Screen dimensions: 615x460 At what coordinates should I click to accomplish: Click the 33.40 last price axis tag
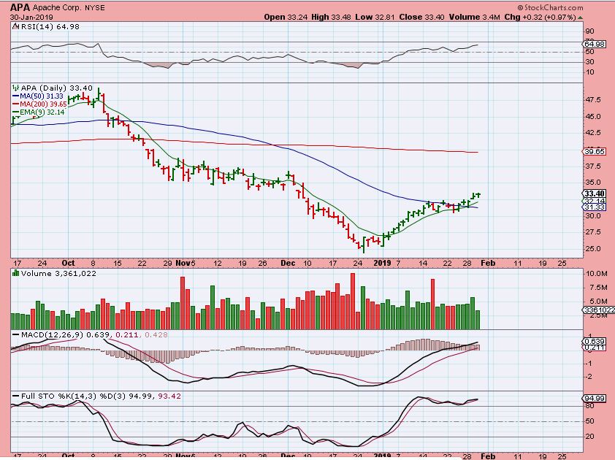pyautogui.click(x=595, y=193)
